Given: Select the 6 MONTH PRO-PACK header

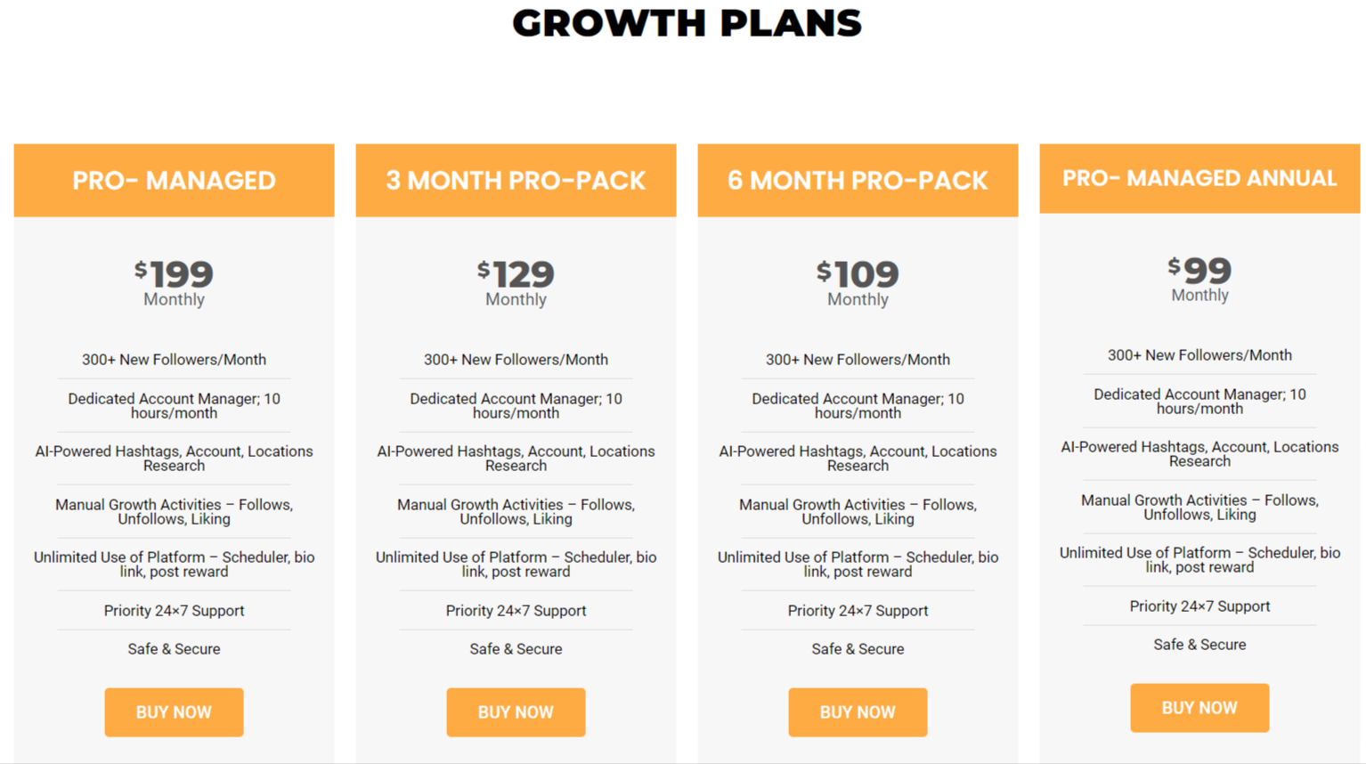Looking at the screenshot, I should 858,181.
